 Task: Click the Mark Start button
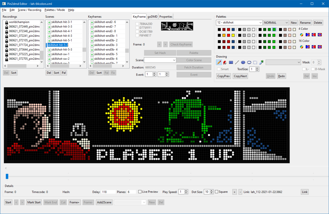click(34, 202)
